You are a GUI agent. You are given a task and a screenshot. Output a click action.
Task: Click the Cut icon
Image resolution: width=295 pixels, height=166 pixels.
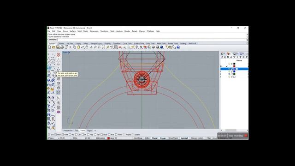(71, 47)
